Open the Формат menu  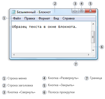(x=44, y=18)
